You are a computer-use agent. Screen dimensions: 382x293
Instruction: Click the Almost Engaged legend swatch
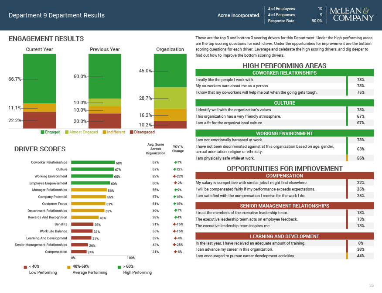click(66, 132)
